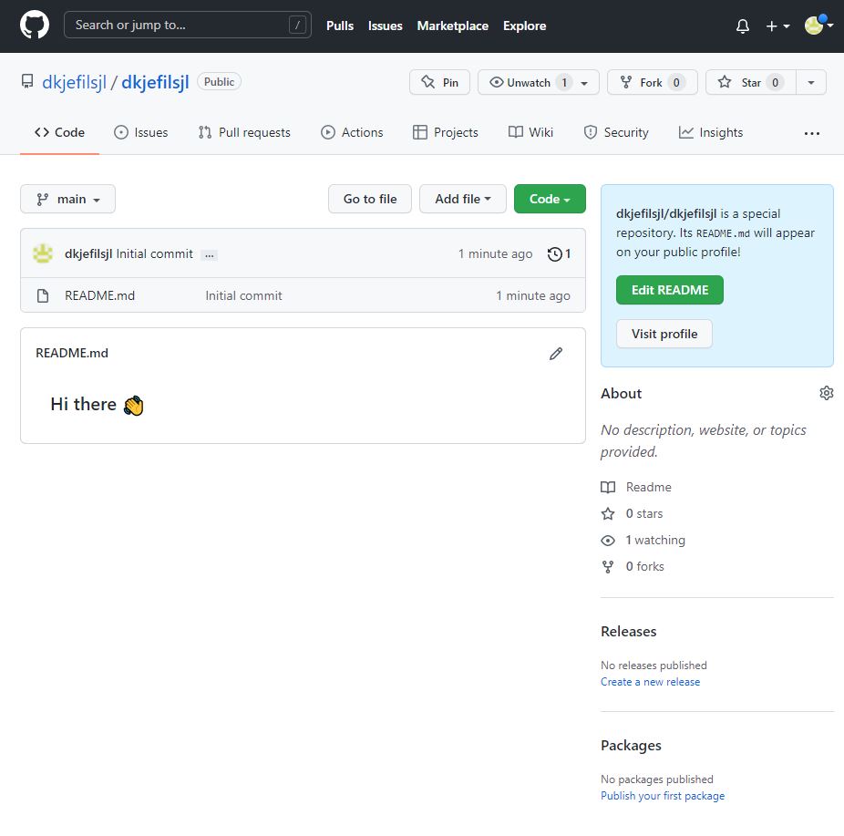Click the GitHub Octocat logo
This screenshot has height=836, width=844.
point(35,26)
